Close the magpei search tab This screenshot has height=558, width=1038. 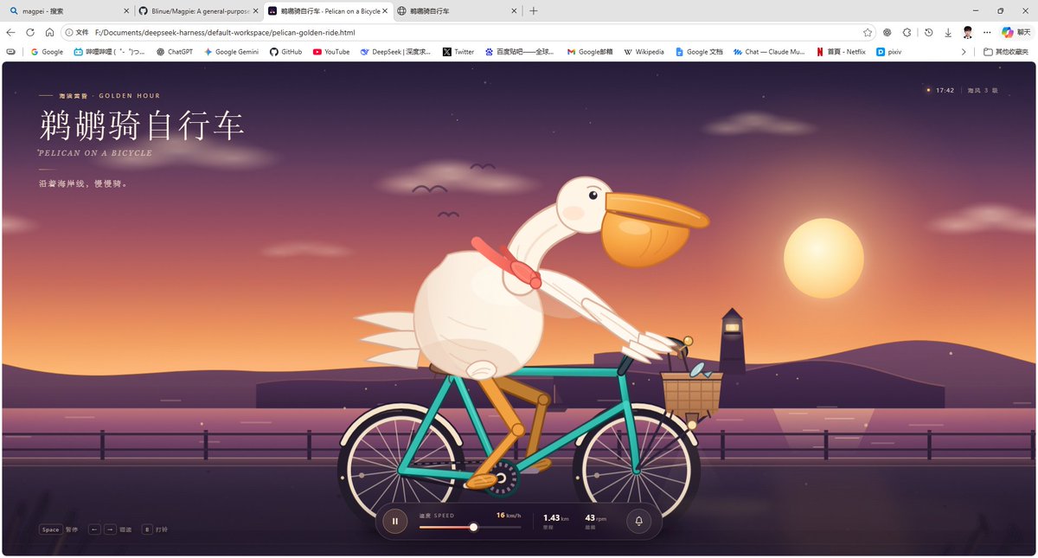[125, 10]
